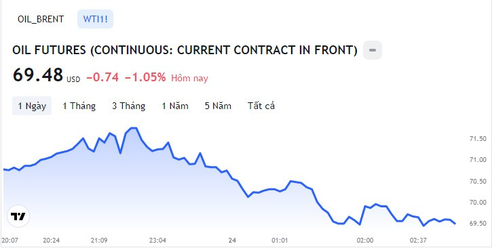Click the 02:37 time axis label
This screenshot has width=492, height=248.
[418, 241]
